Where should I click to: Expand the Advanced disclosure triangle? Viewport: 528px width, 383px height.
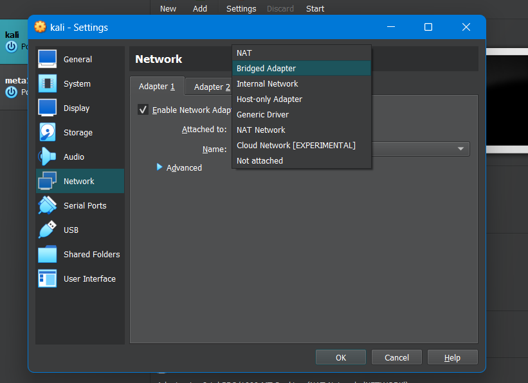point(159,167)
